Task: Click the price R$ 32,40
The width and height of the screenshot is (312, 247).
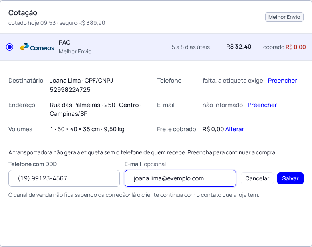Action: click(x=238, y=47)
